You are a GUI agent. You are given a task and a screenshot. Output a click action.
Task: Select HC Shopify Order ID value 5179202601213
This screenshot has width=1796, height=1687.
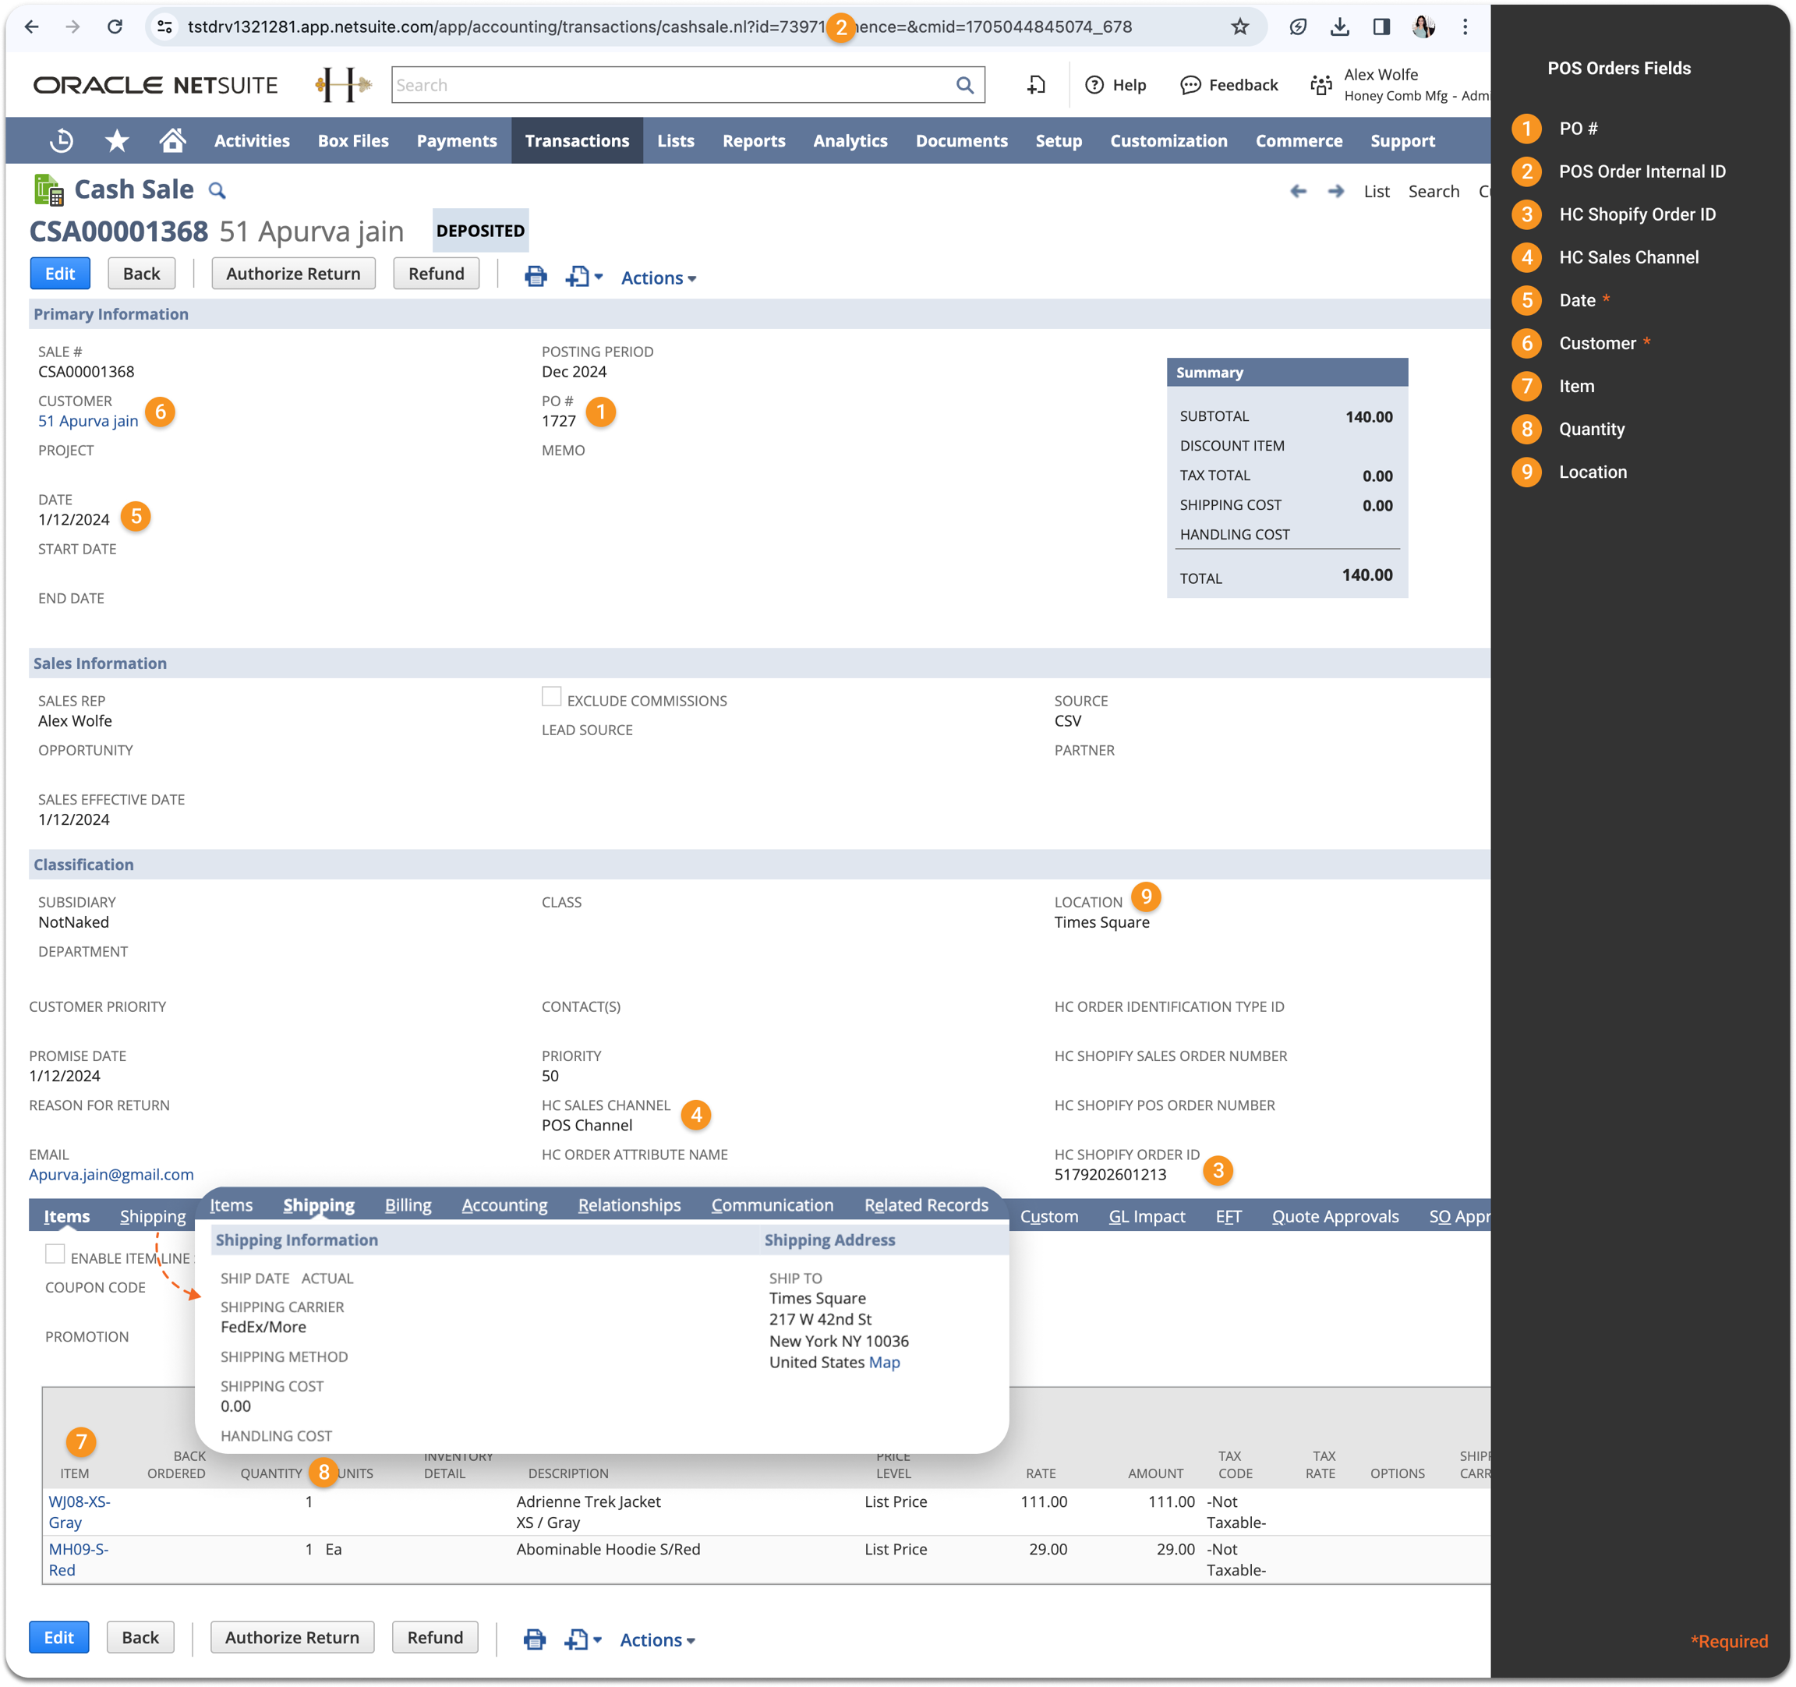pos(1110,1175)
